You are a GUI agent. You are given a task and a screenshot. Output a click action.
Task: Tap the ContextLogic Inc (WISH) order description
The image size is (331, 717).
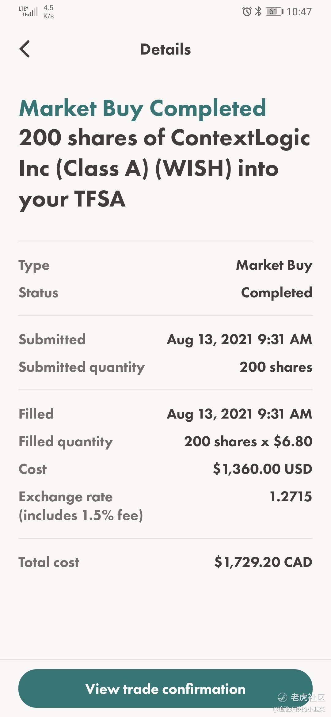pos(165,169)
